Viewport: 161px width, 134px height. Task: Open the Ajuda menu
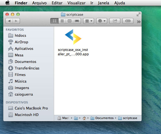120,3
